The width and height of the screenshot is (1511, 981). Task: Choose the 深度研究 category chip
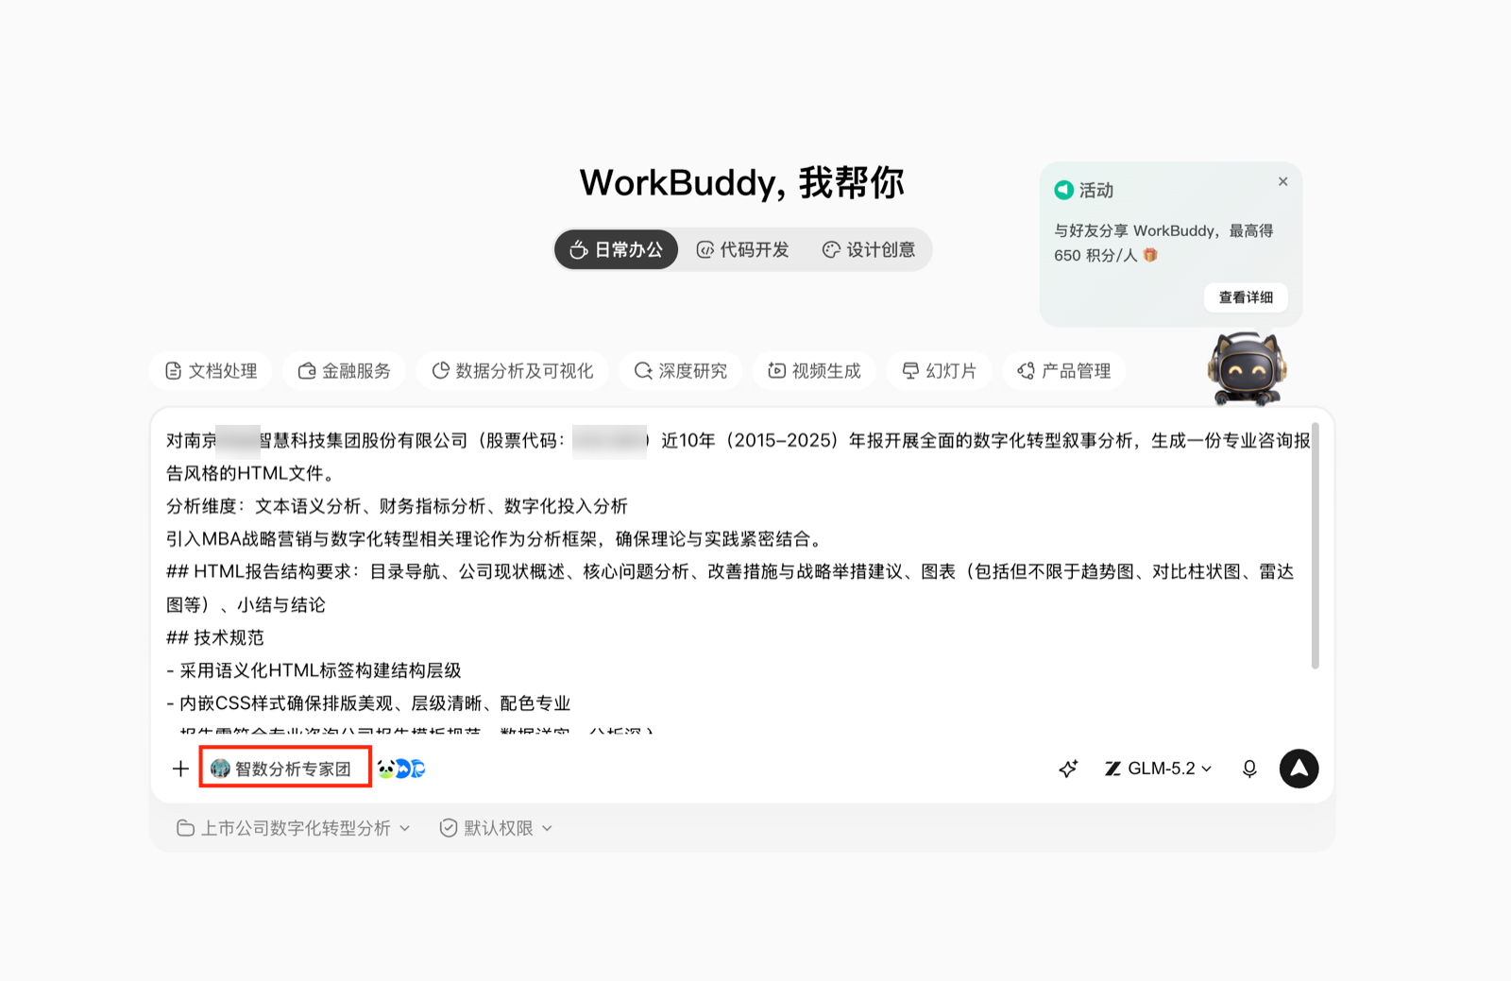point(681,371)
